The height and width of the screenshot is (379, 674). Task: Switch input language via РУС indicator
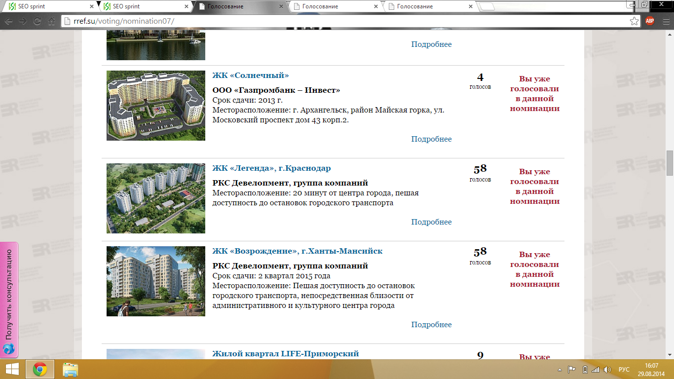coord(624,370)
